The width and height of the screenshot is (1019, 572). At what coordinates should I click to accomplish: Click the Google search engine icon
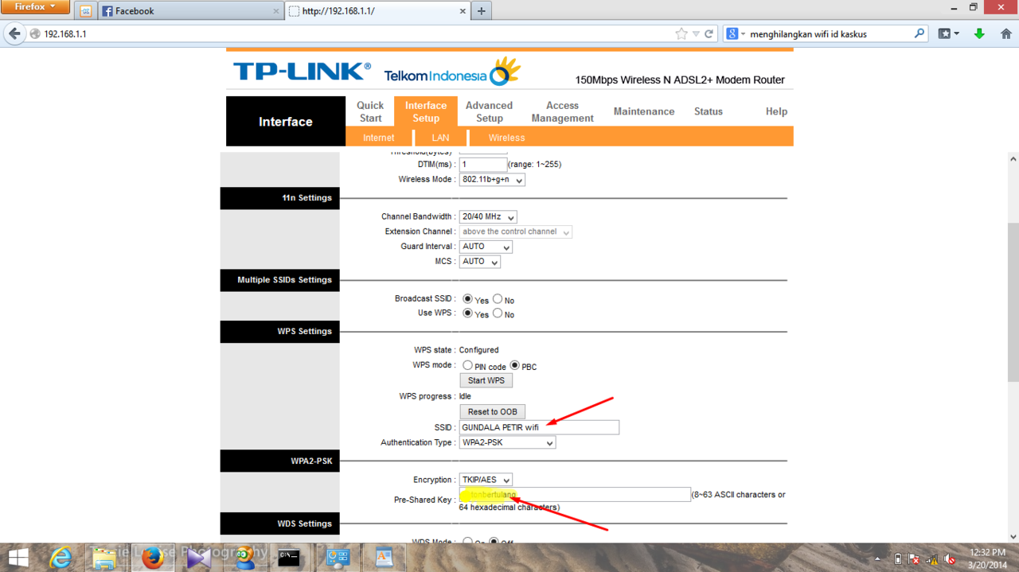732,34
